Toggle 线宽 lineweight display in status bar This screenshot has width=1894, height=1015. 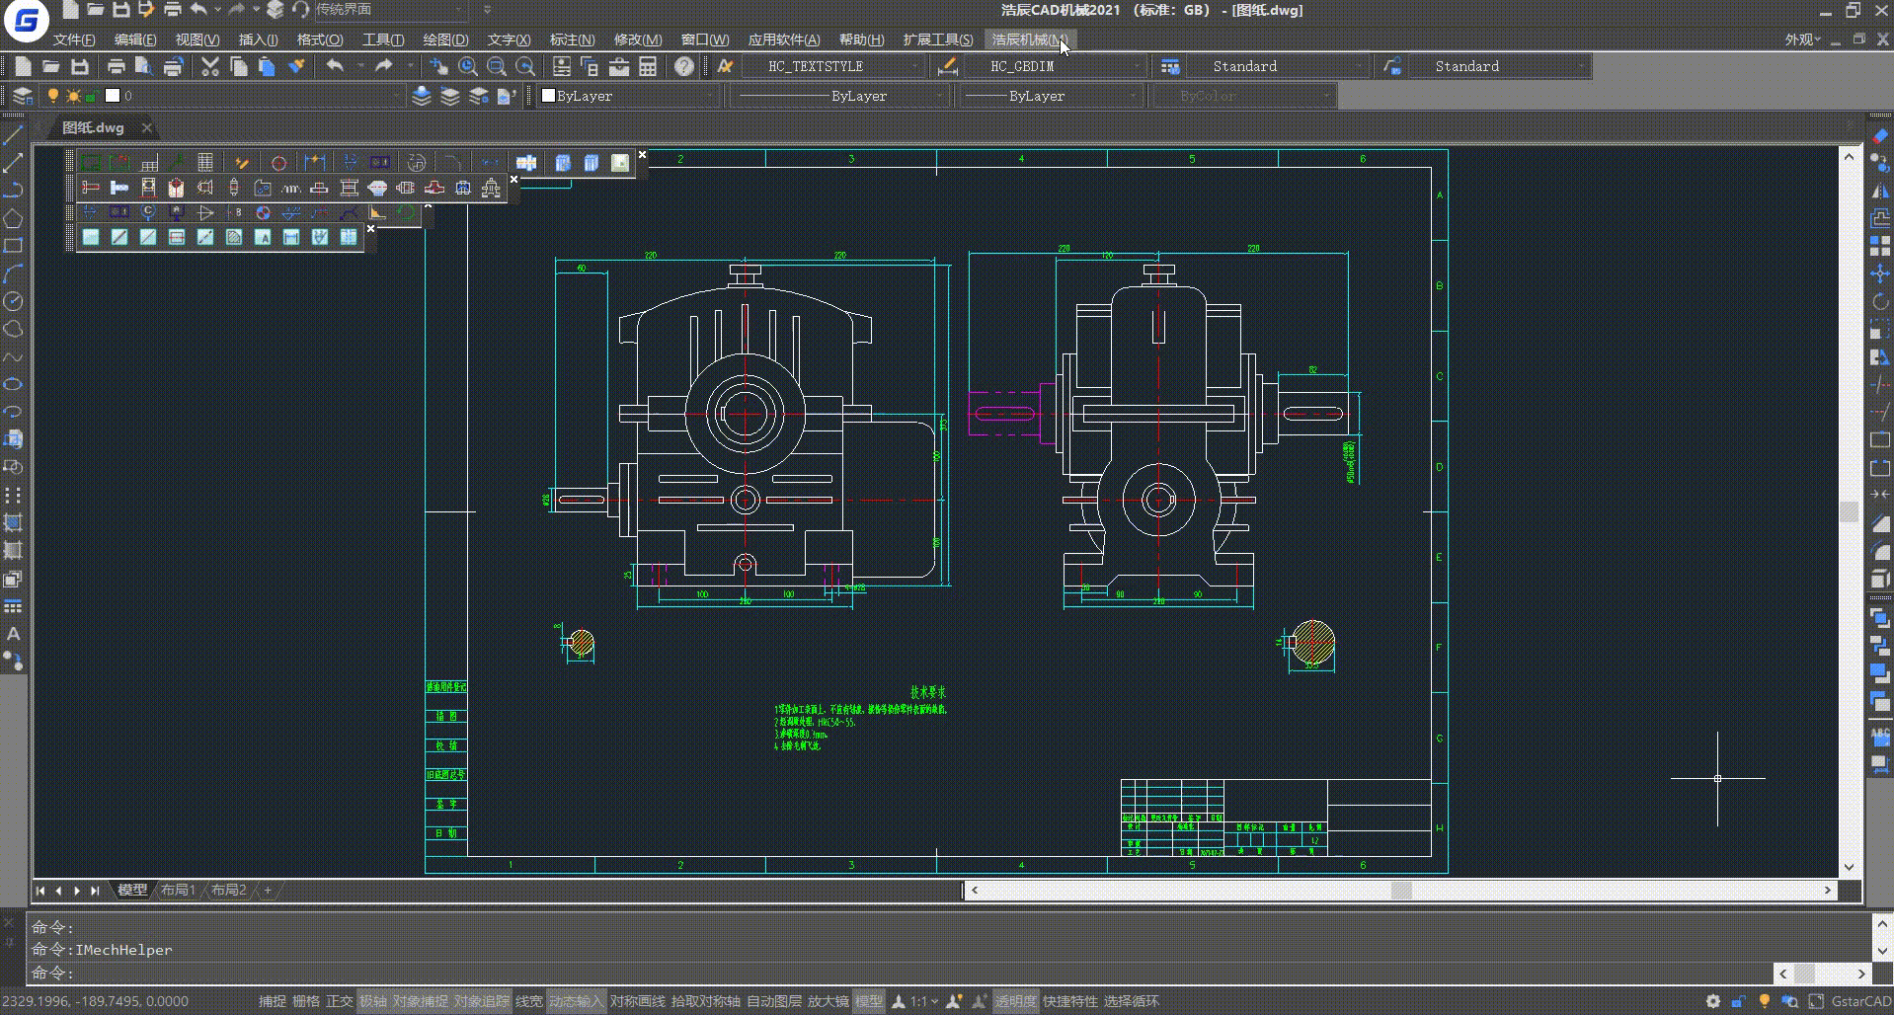click(x=529, y=1001)
